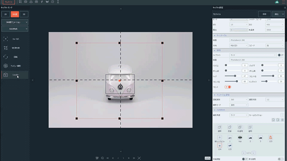
Task: Click the 読込 (load) profile button
Action: (x=278, y=14)
